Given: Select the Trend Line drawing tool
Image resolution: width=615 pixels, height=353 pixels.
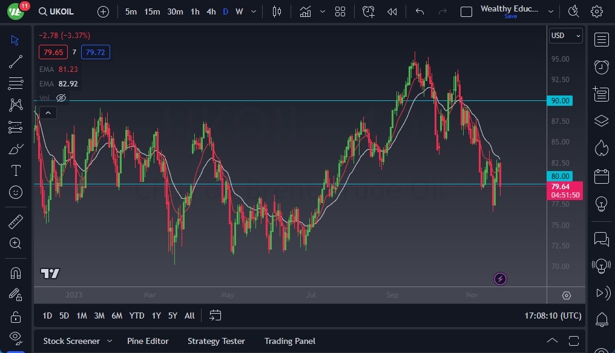Looking at the screenshot, I should click(x=15, y=61).
